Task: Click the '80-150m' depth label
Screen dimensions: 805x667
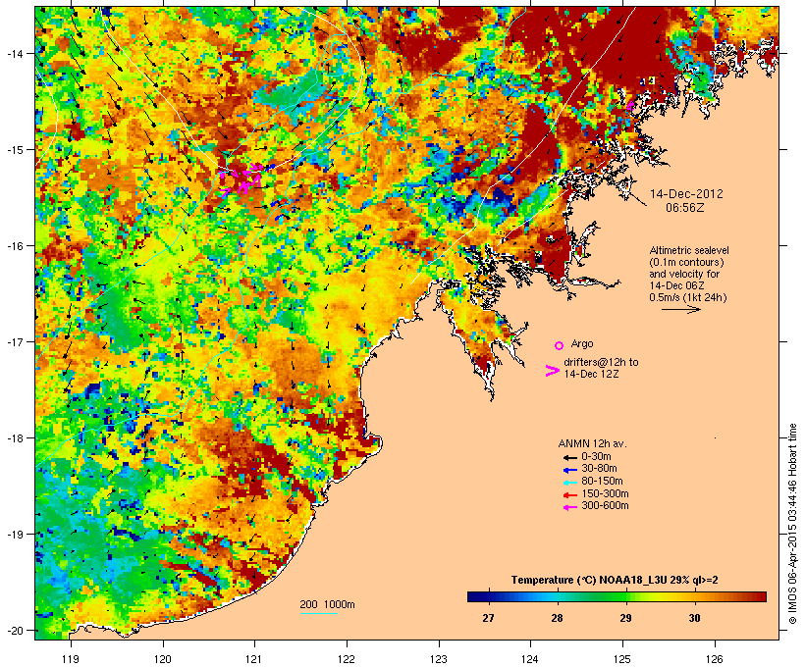Action: [x=602, y=482]
